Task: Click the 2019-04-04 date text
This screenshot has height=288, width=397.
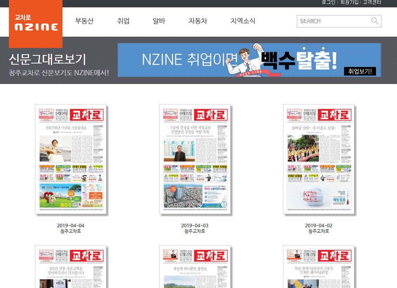Action: point(71,225)
